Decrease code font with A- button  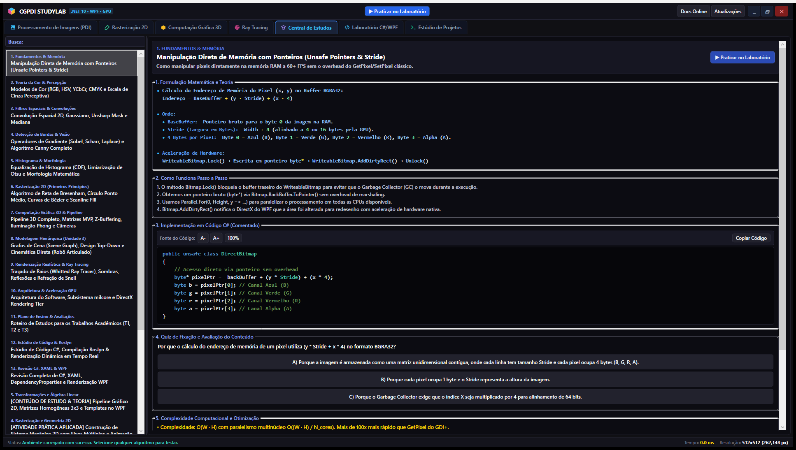tap(203, 238)
